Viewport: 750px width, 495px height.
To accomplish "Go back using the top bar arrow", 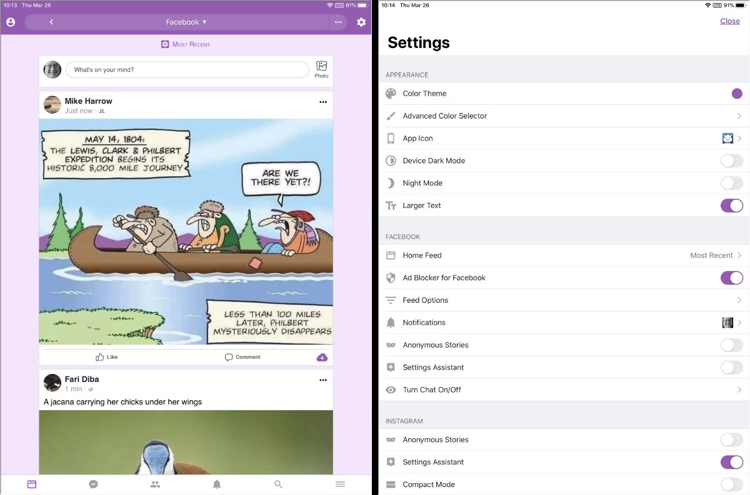I will [x=51, y=22].
